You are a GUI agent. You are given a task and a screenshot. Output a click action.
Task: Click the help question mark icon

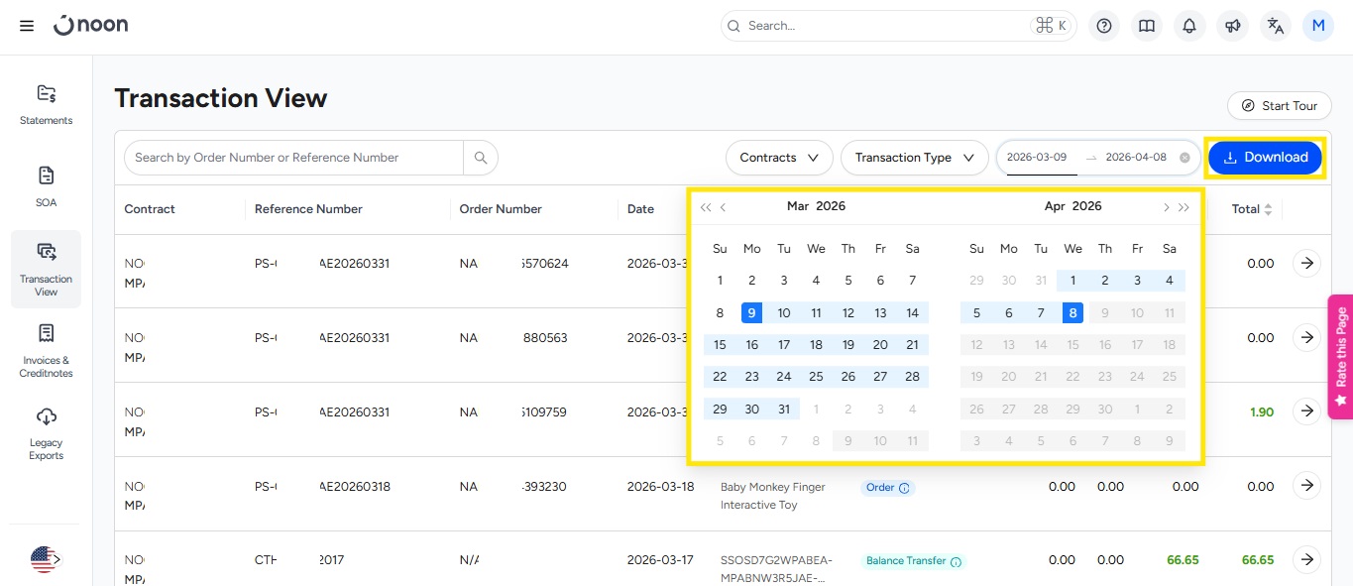(x=1104, y=26)
